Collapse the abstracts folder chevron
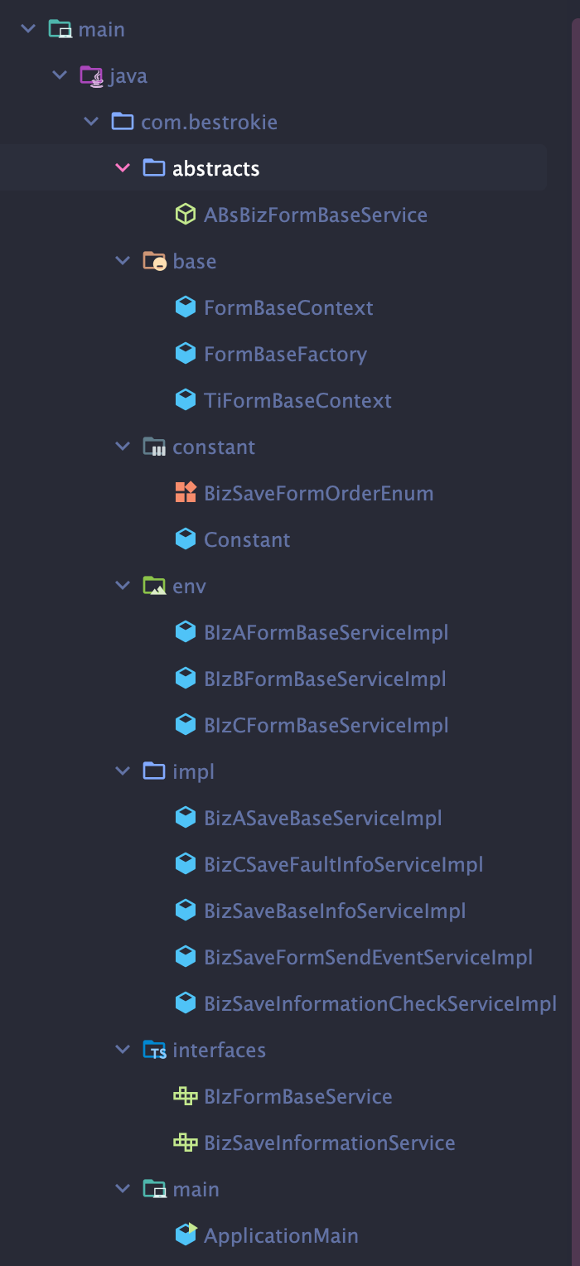The width and height of the screenshot is (580, 1266). 123,168
